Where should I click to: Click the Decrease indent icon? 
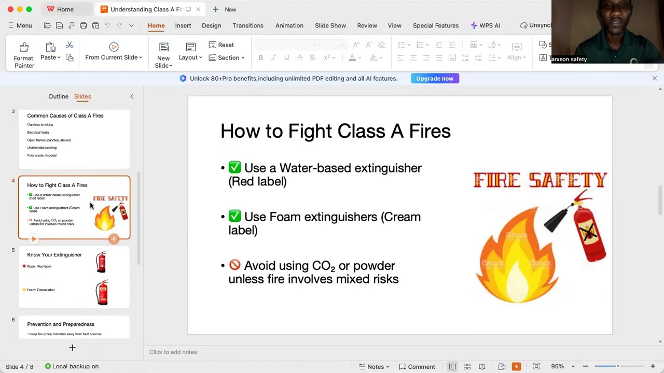pos(439,45)
